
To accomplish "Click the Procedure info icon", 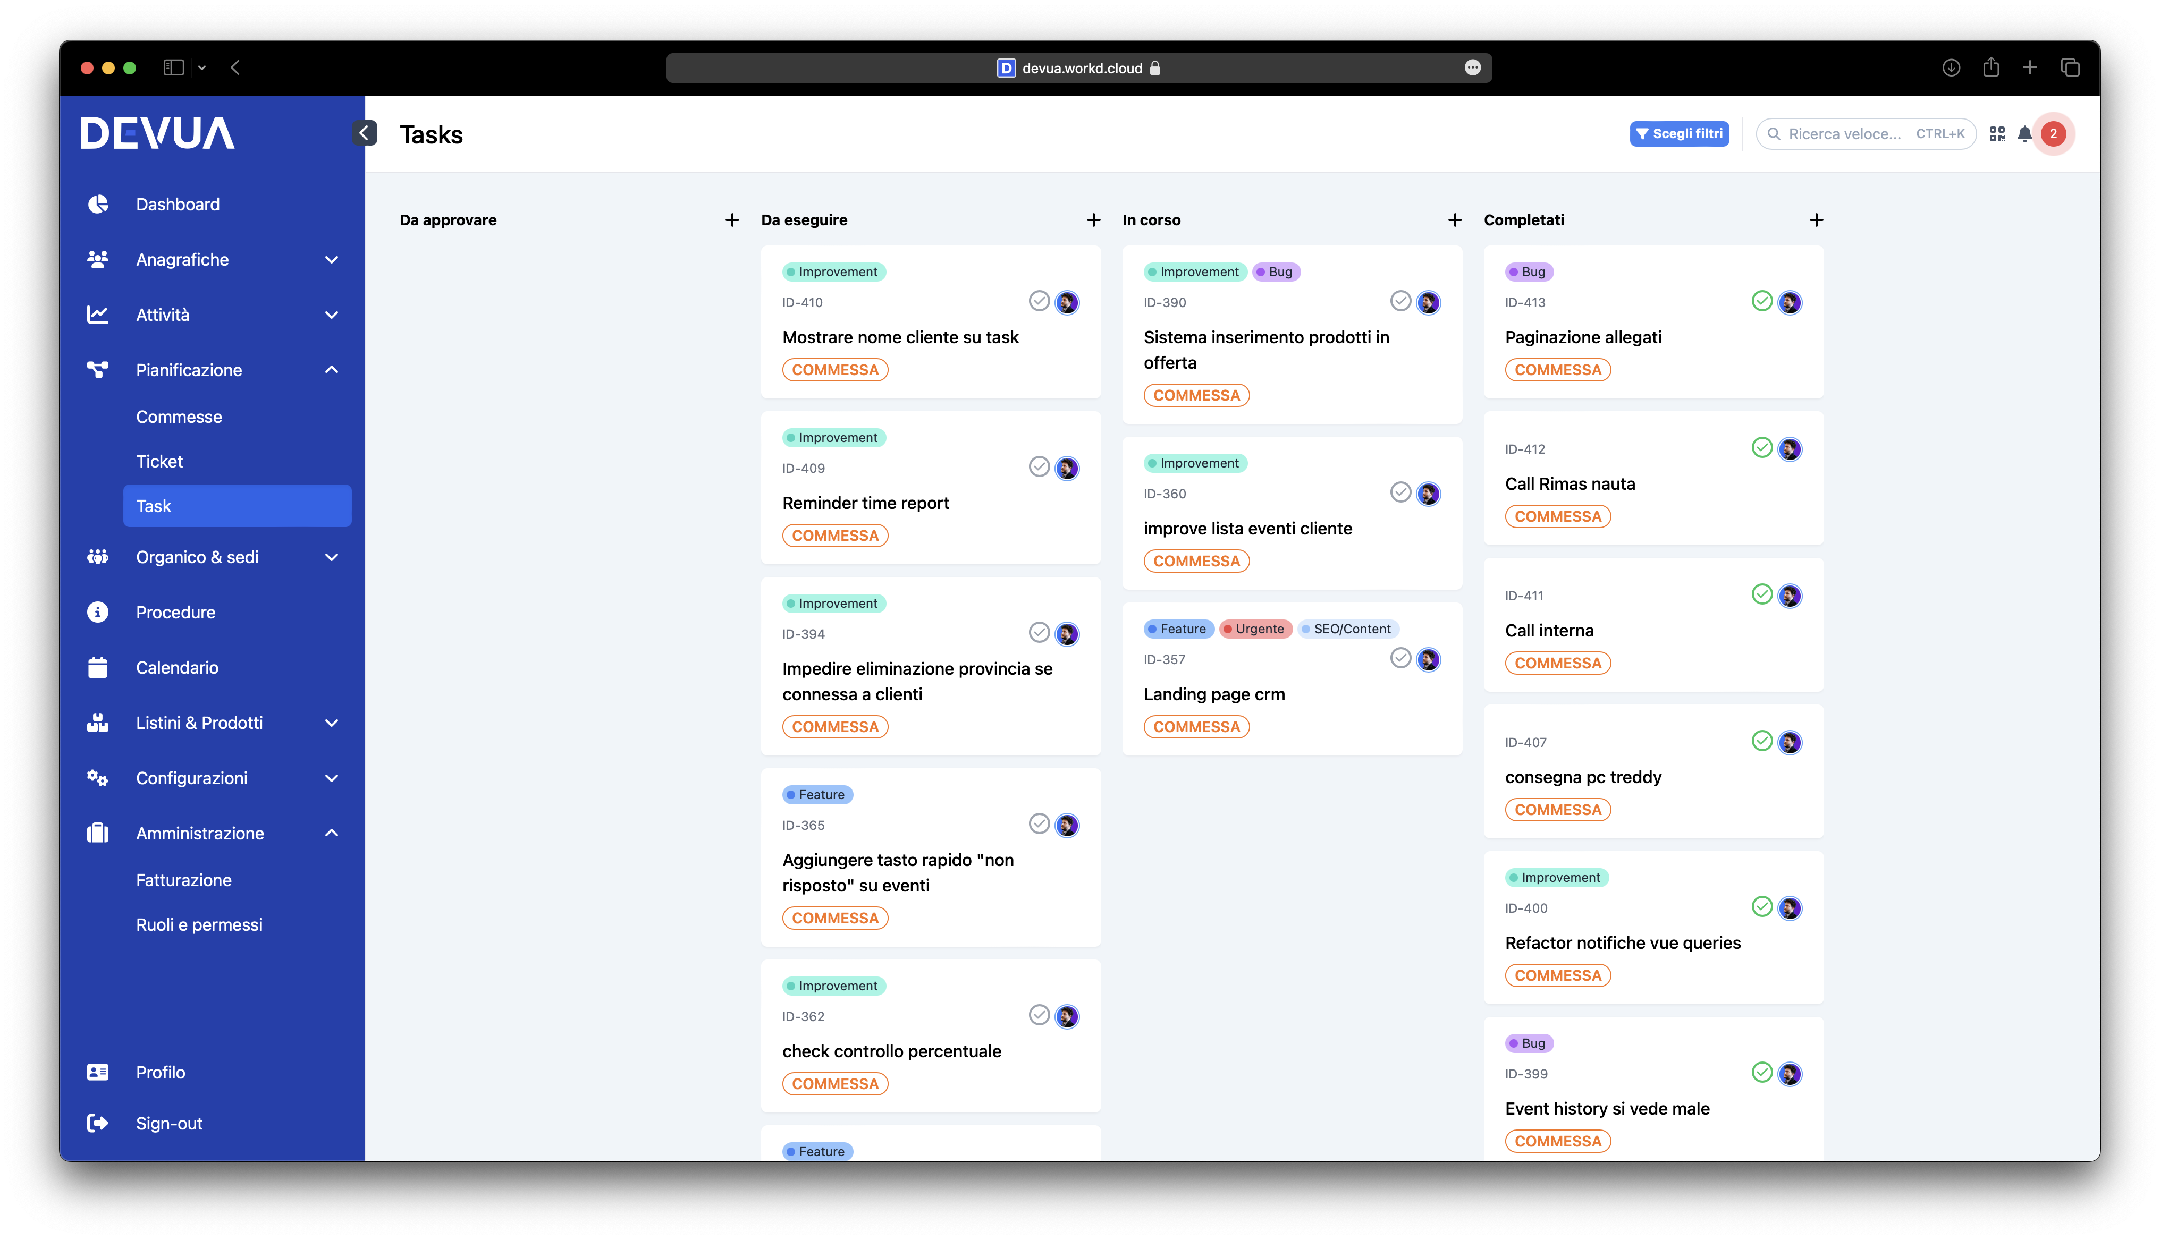I will pos(98,611).
